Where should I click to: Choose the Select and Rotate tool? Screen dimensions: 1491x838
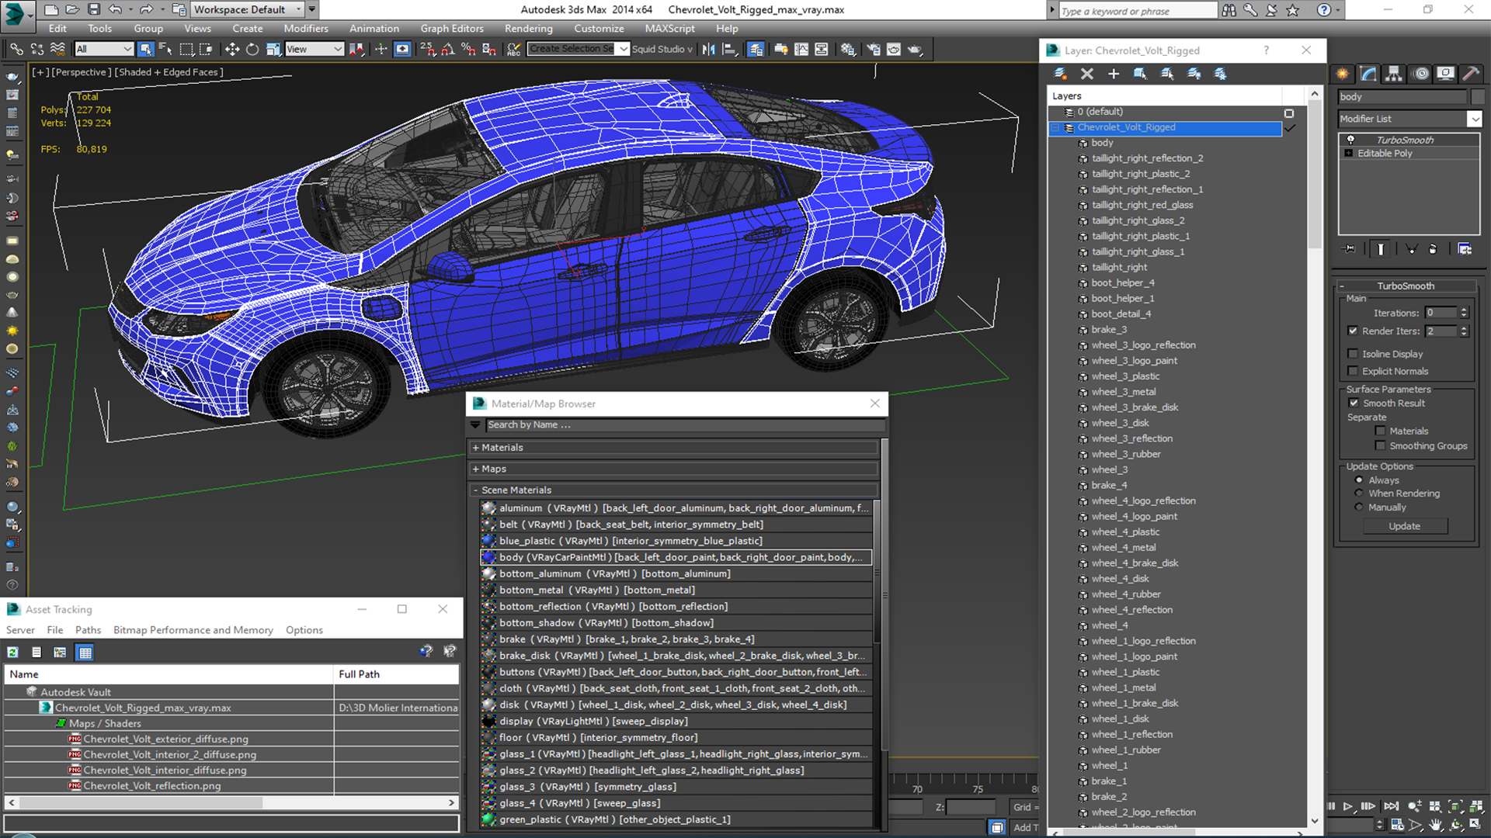click(252, 49)
